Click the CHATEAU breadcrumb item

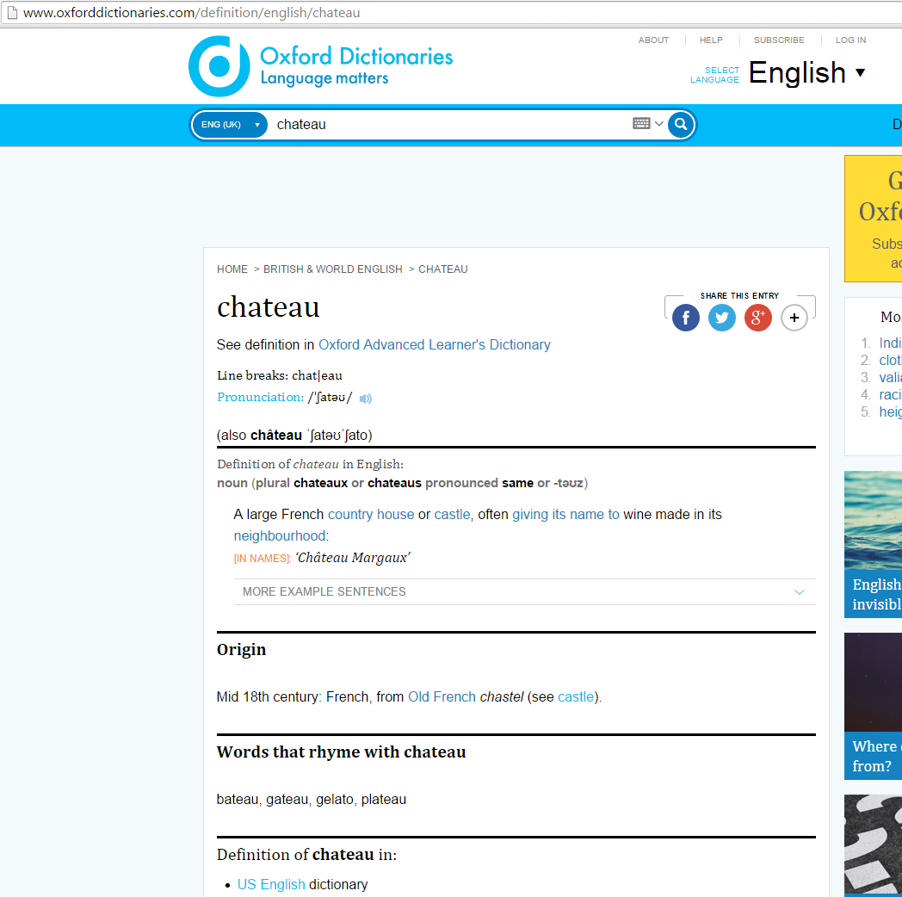443,269
